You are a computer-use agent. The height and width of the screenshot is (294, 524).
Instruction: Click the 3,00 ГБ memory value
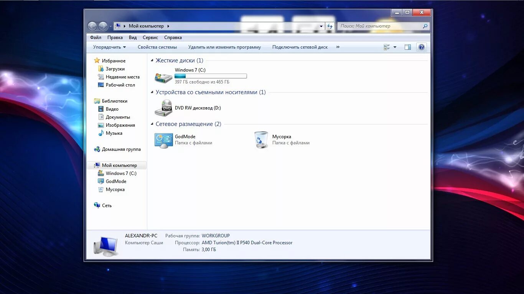click(x=209, y=250)
